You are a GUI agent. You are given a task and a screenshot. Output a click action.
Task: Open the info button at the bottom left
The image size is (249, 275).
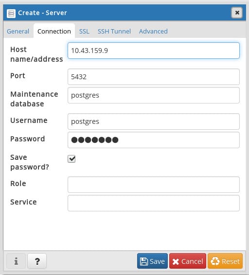point(16,261)
